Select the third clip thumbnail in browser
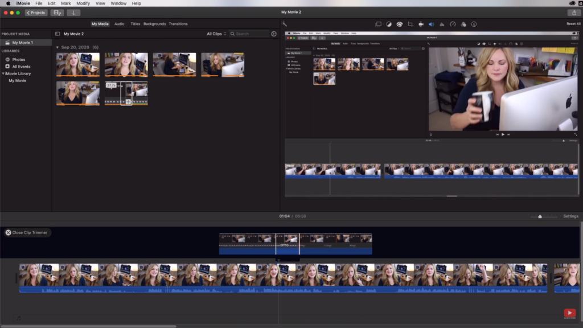583x328 pixels. pos(174,65)
